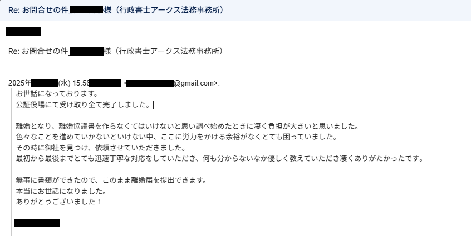Screen dimensions: 471x236
Task: Click the blue header email title
Action: [116, 10]
